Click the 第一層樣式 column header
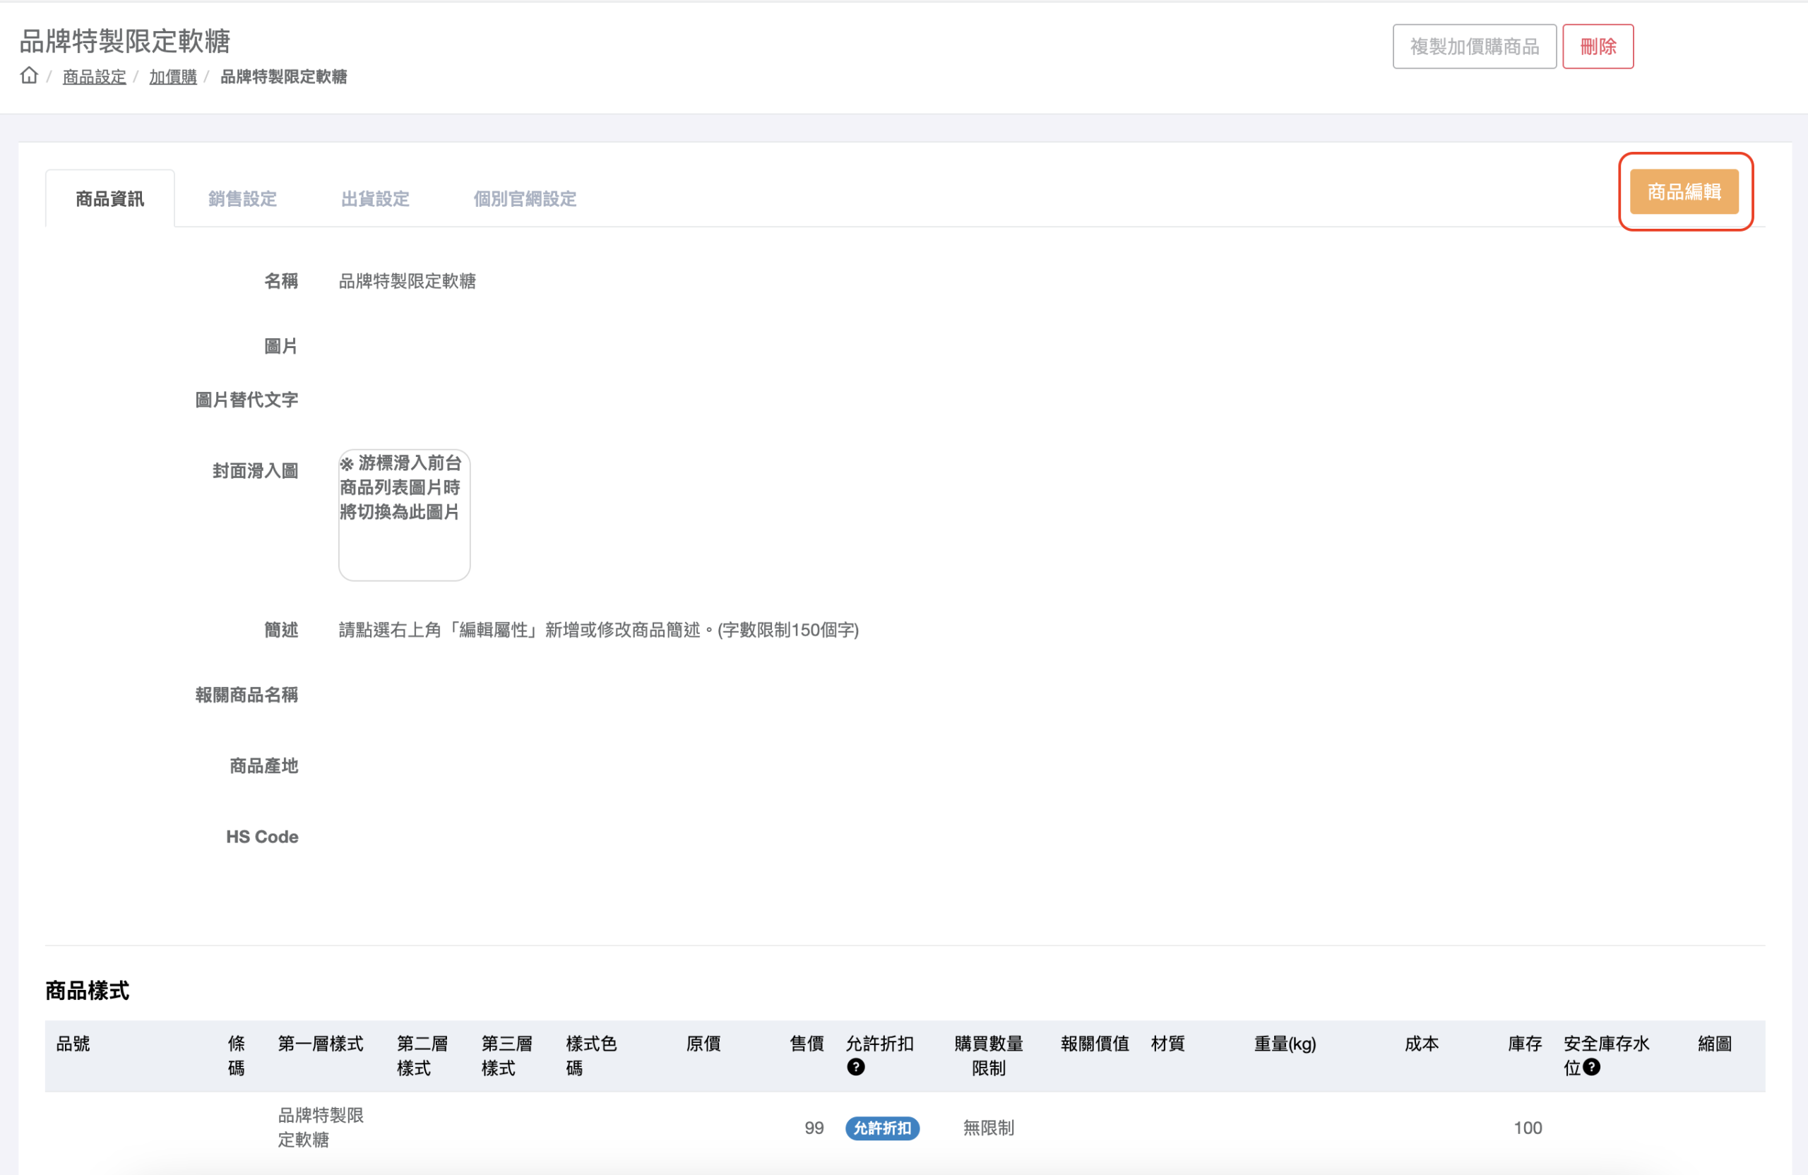1808x1175 pixels. pyautogui.click(x=321, y=1044)
